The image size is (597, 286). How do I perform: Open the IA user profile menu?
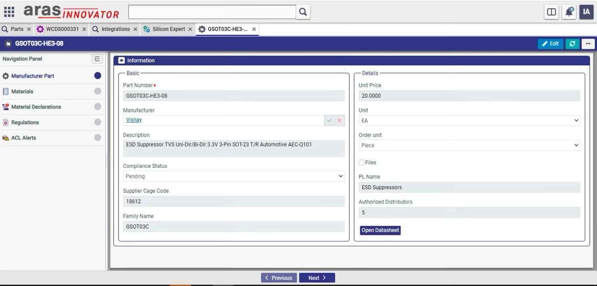click(x=586, y=12)
